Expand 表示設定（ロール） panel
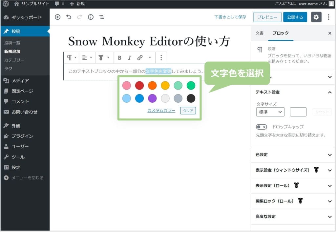This screenshot has height=232, width=336. [293, 185]
